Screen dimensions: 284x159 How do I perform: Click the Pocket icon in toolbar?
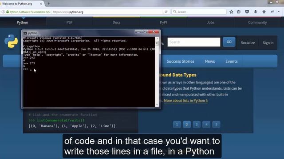(247, 12)
